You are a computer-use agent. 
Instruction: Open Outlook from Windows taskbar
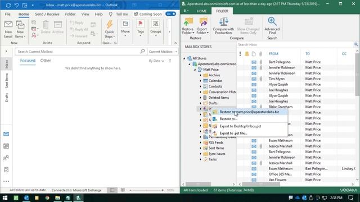click(x=26, y=198)
